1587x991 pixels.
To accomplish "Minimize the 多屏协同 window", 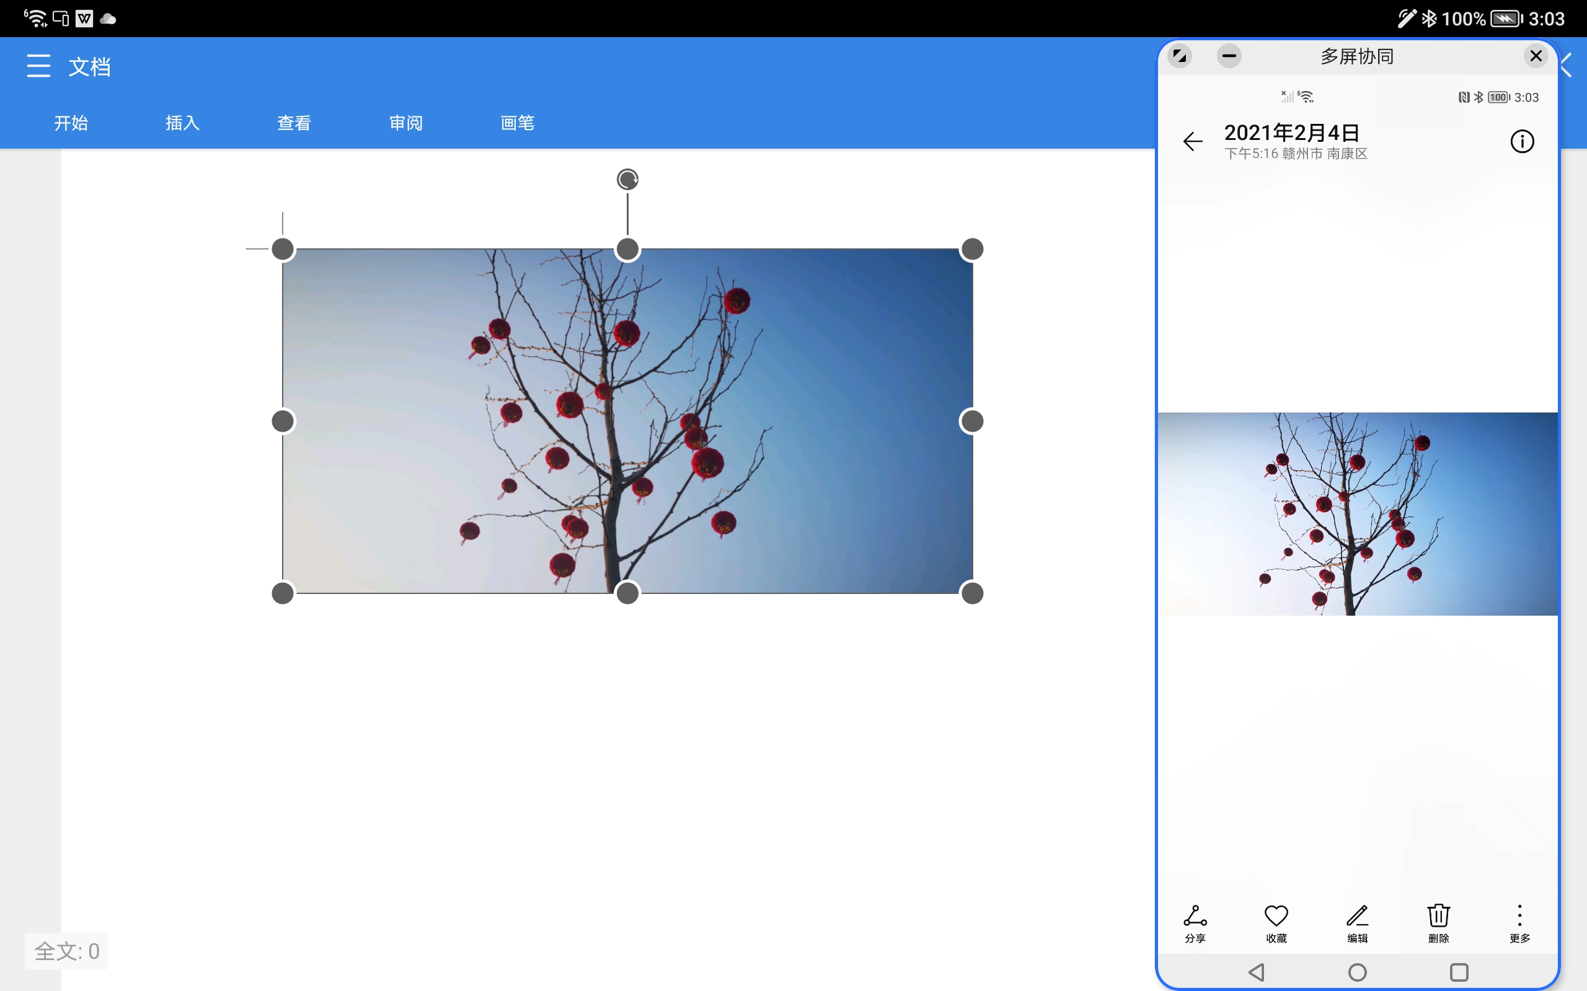I will click(x=1229, y=56).
